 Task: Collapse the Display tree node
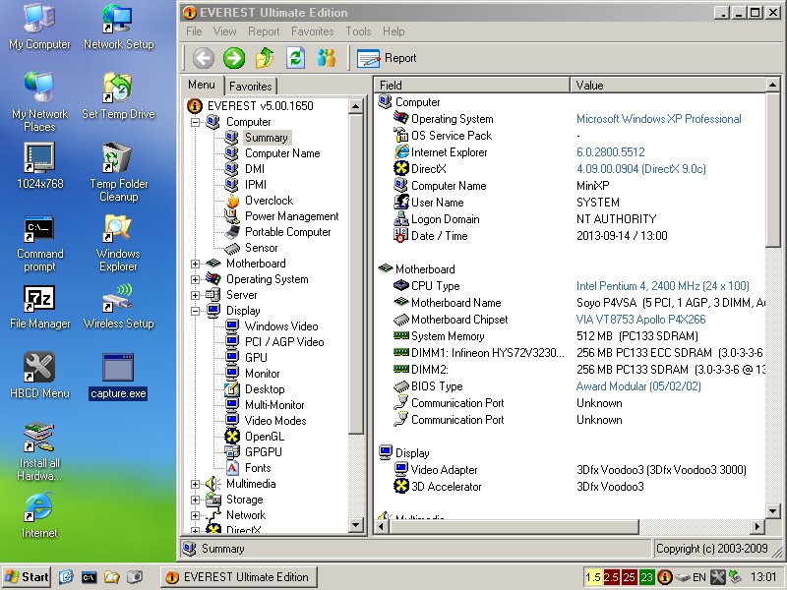pyautogui.click(x=195, y=311)
